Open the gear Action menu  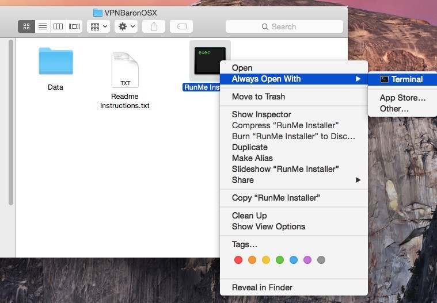[126, 26]
